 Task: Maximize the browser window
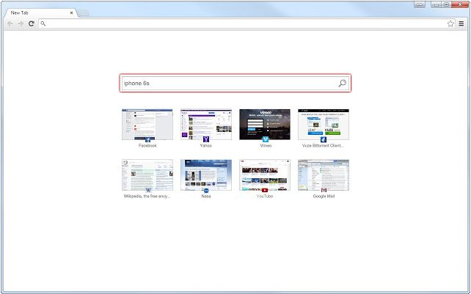pos(446,4)
